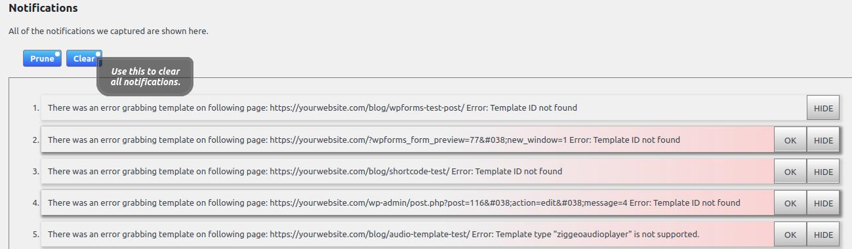Acknowledge notification 2 with OK
Viewport: 852px width, 249px height.
click(790, 140)
